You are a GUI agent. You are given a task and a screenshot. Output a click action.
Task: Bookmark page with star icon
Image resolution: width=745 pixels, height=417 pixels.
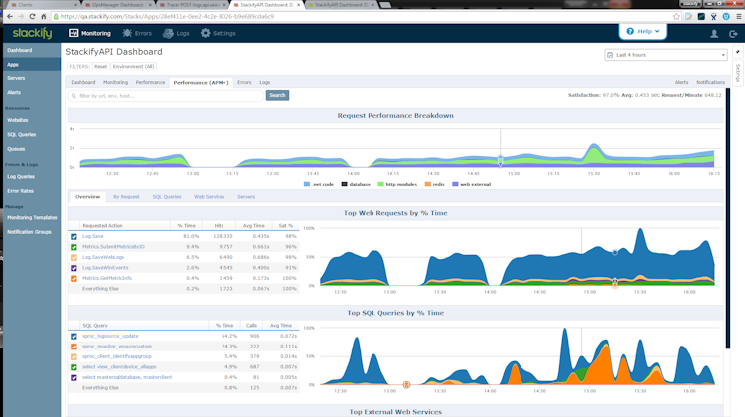[676, 16]
